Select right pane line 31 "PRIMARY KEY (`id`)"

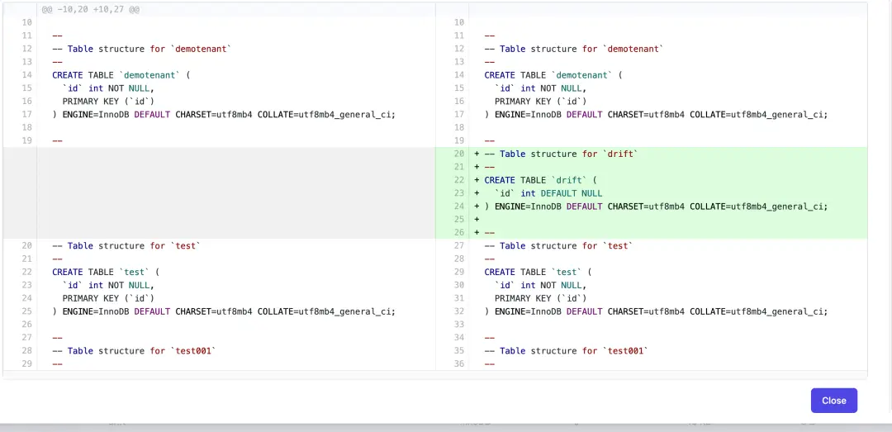tap(540, 298)
